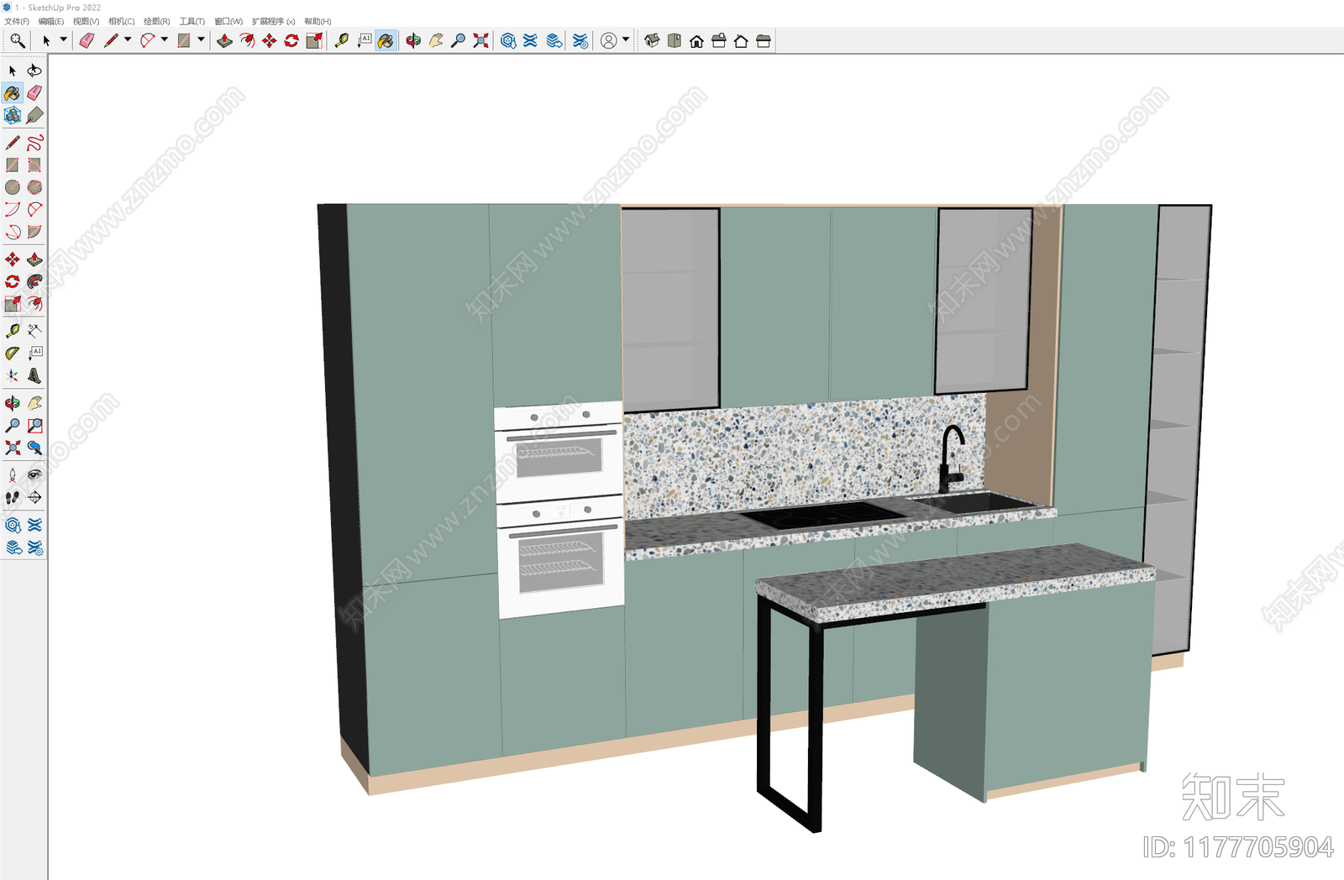Image resolution: width=1344 pixels, height=880 pixels.
Task: Choose the Walk footprints tool
Action: (x=13, y=497)
